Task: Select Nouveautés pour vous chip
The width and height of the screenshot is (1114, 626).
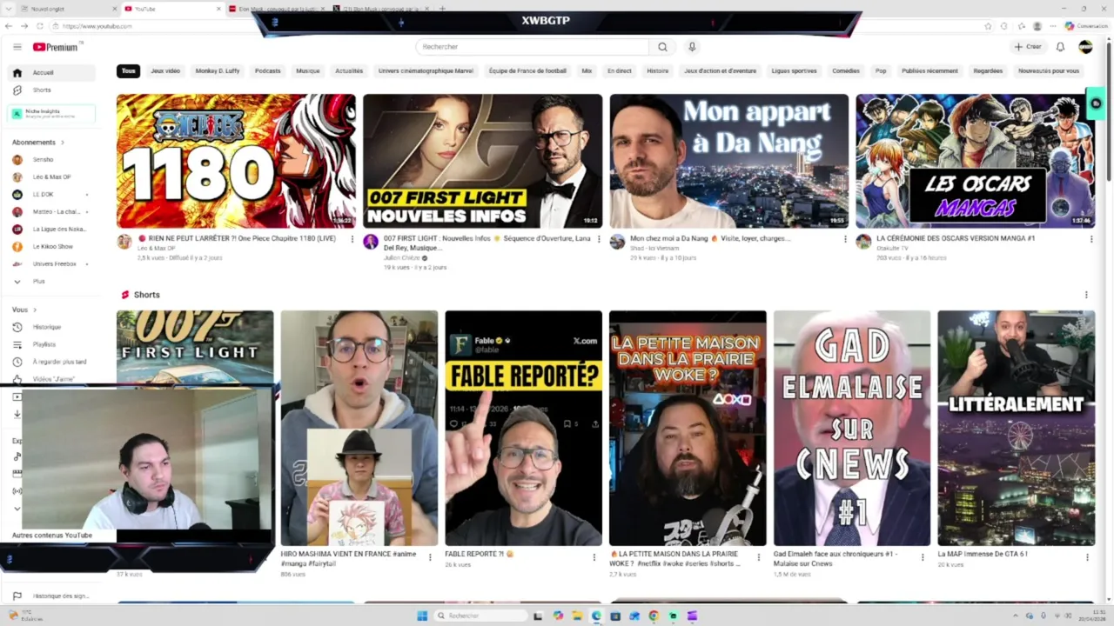Action: (x=1049, y=71)
